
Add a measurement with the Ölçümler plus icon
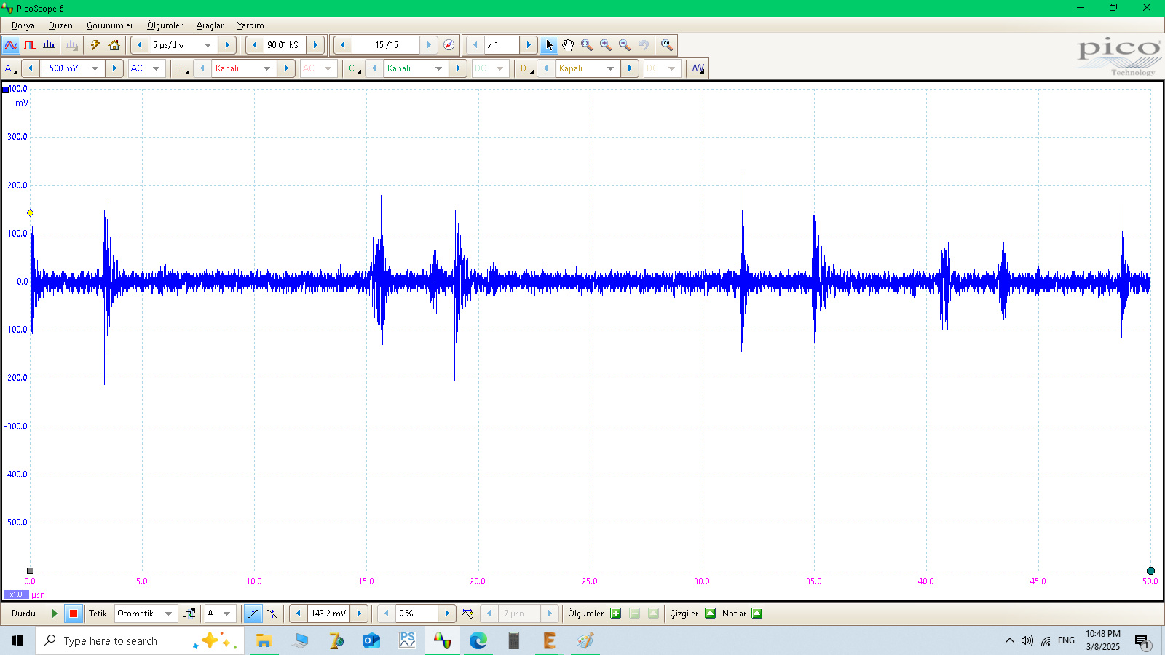click(615, 614)
